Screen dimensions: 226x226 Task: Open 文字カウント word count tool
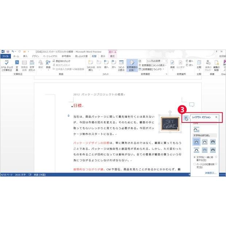[32, 63]
